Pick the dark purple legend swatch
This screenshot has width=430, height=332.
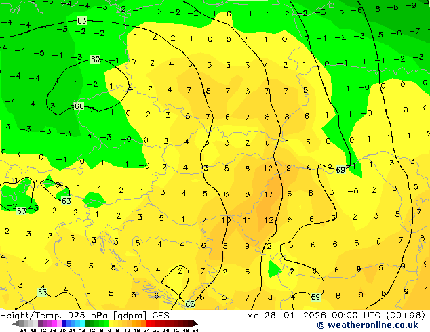click(40, 323)
